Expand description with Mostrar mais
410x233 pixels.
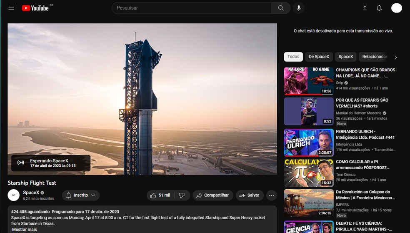(25, 229)
